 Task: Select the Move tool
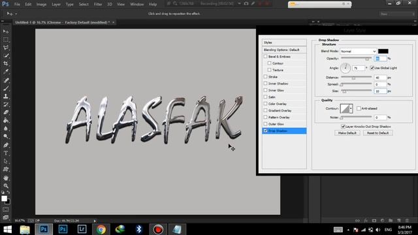(6, 31)
